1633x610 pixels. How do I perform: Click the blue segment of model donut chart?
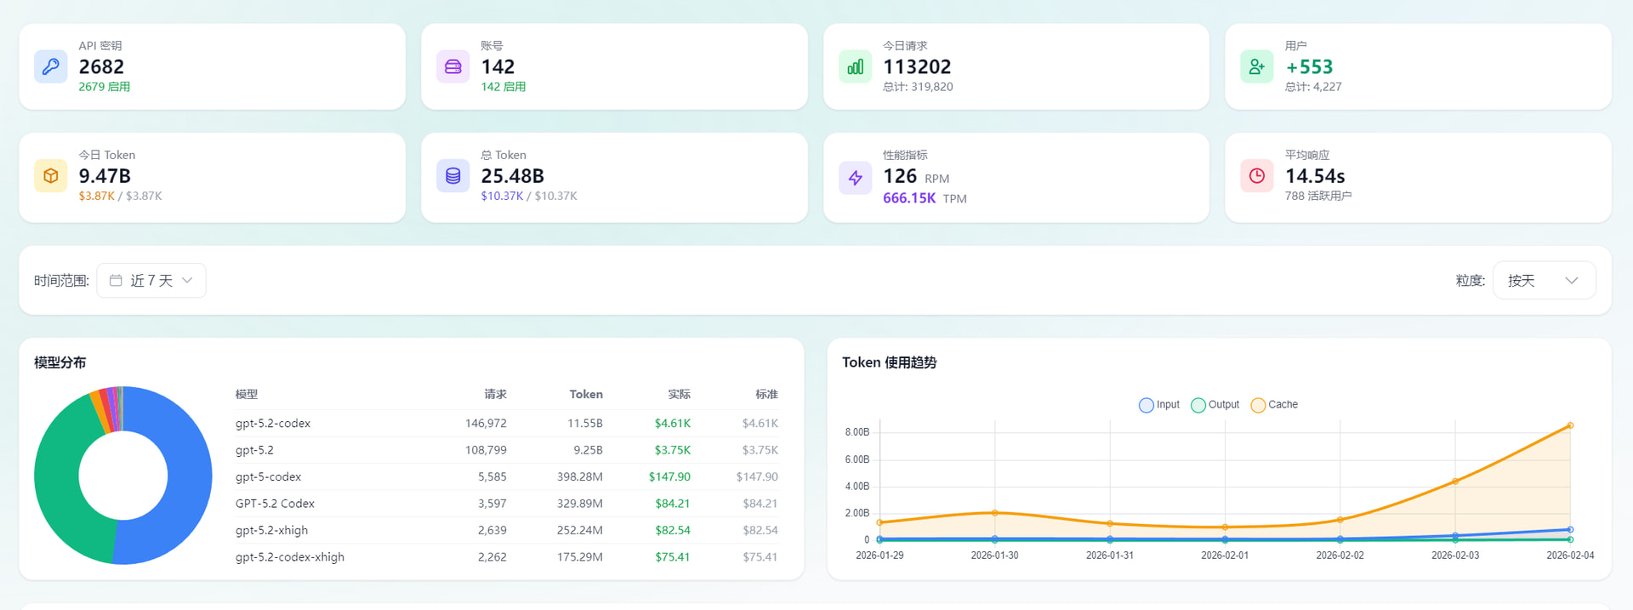coord(189,476)
